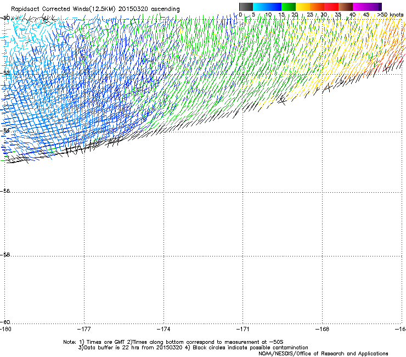Viewport: 406px width, 357px height.
Task: Click the NOAA/NESDIS credit text
Action: point(323,354)
